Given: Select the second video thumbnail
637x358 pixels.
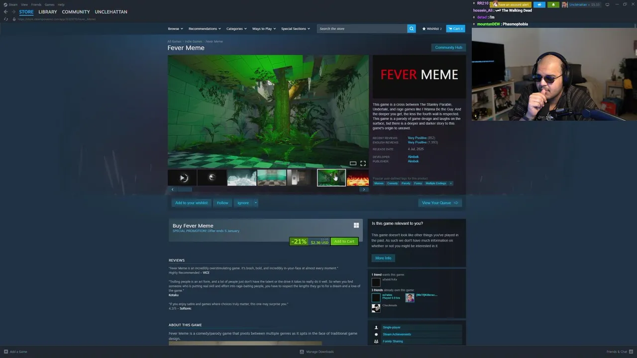Looking at the screenshot, I should 212,178.
